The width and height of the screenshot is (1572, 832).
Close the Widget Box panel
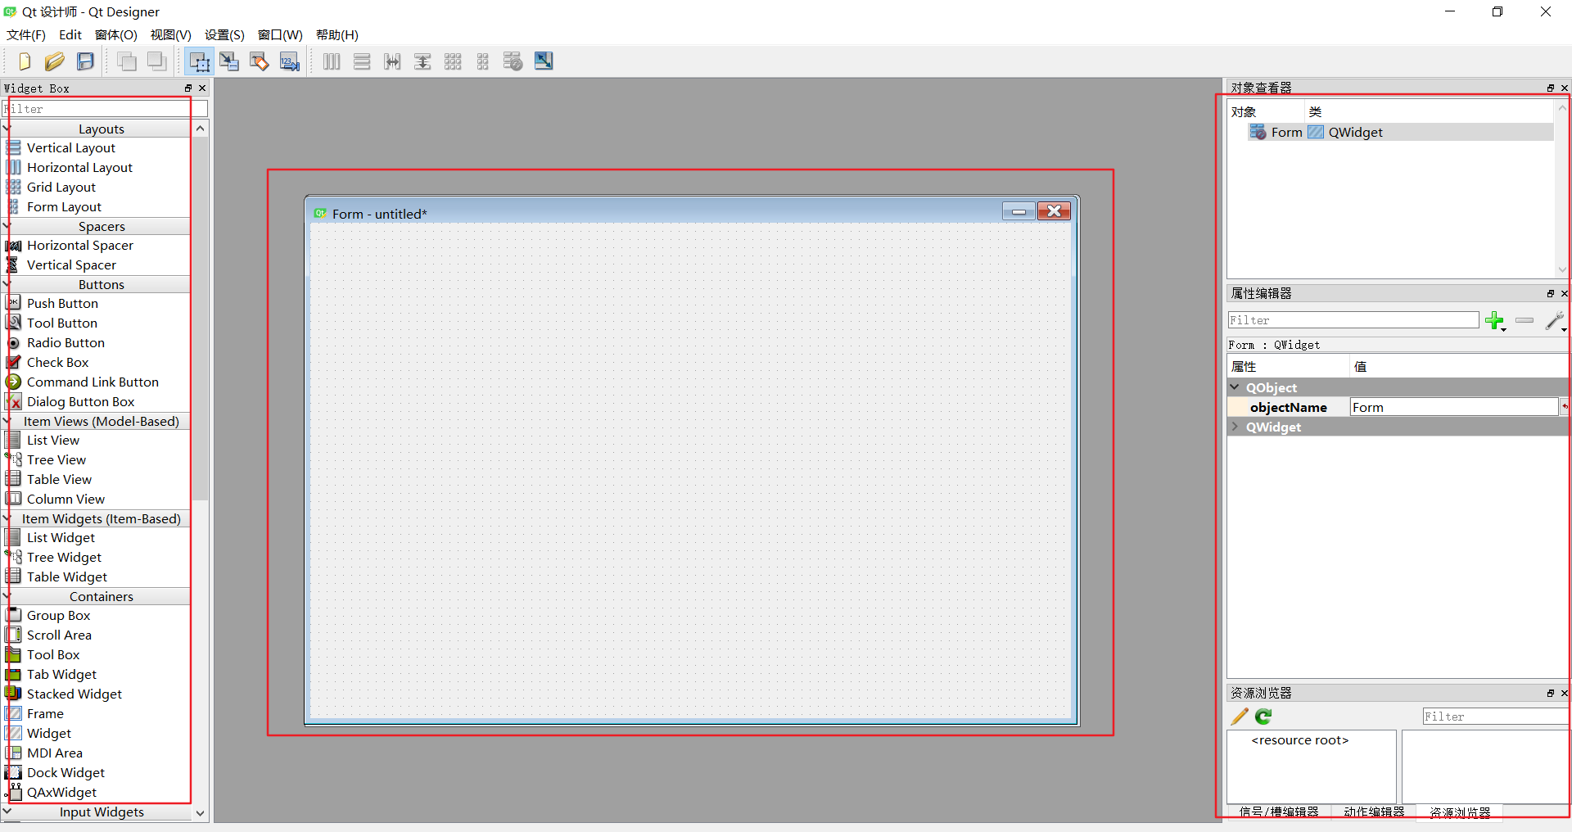(202, 88)
